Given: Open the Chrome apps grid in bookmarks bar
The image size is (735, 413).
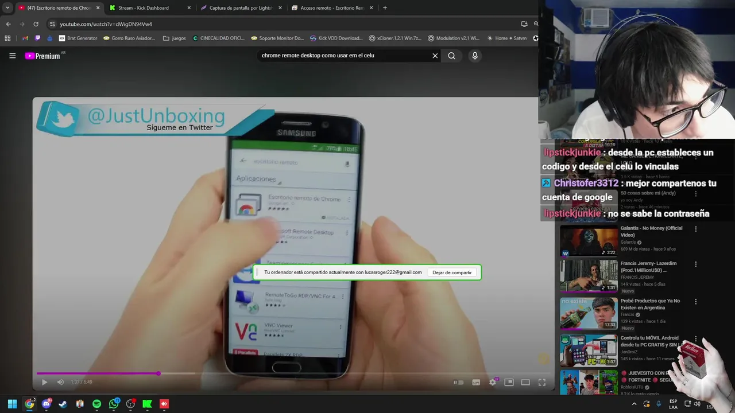Looking at the screenshot, I should point(7,38).
